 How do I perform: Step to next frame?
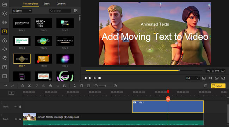[95, 78]
